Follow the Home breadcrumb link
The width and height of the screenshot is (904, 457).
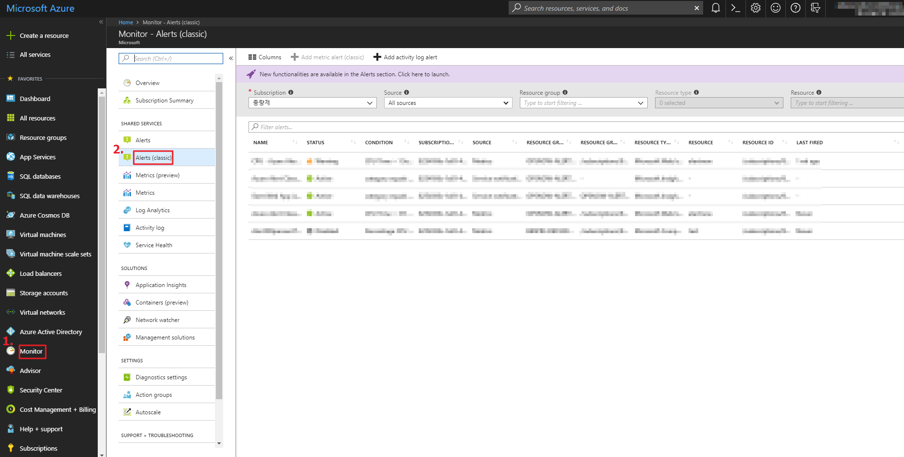tap(125, 22)
